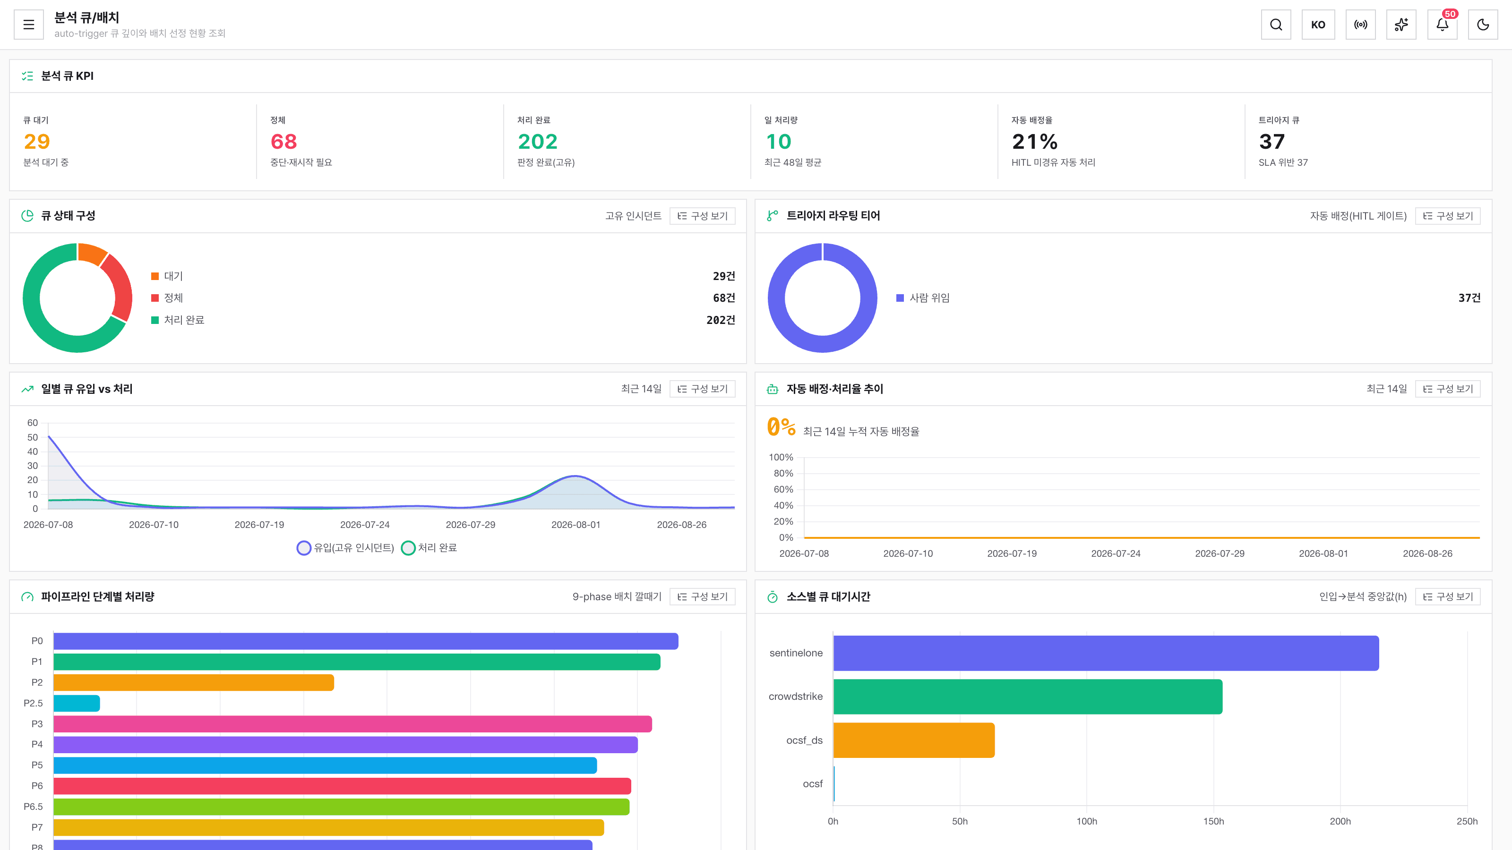Toggle dark mode moon icon
Screen dimensions: 1512x850
[1483, 25]
